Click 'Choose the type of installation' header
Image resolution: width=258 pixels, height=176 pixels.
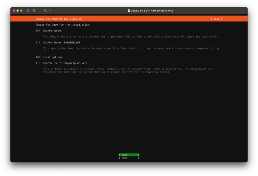point(58,19)
